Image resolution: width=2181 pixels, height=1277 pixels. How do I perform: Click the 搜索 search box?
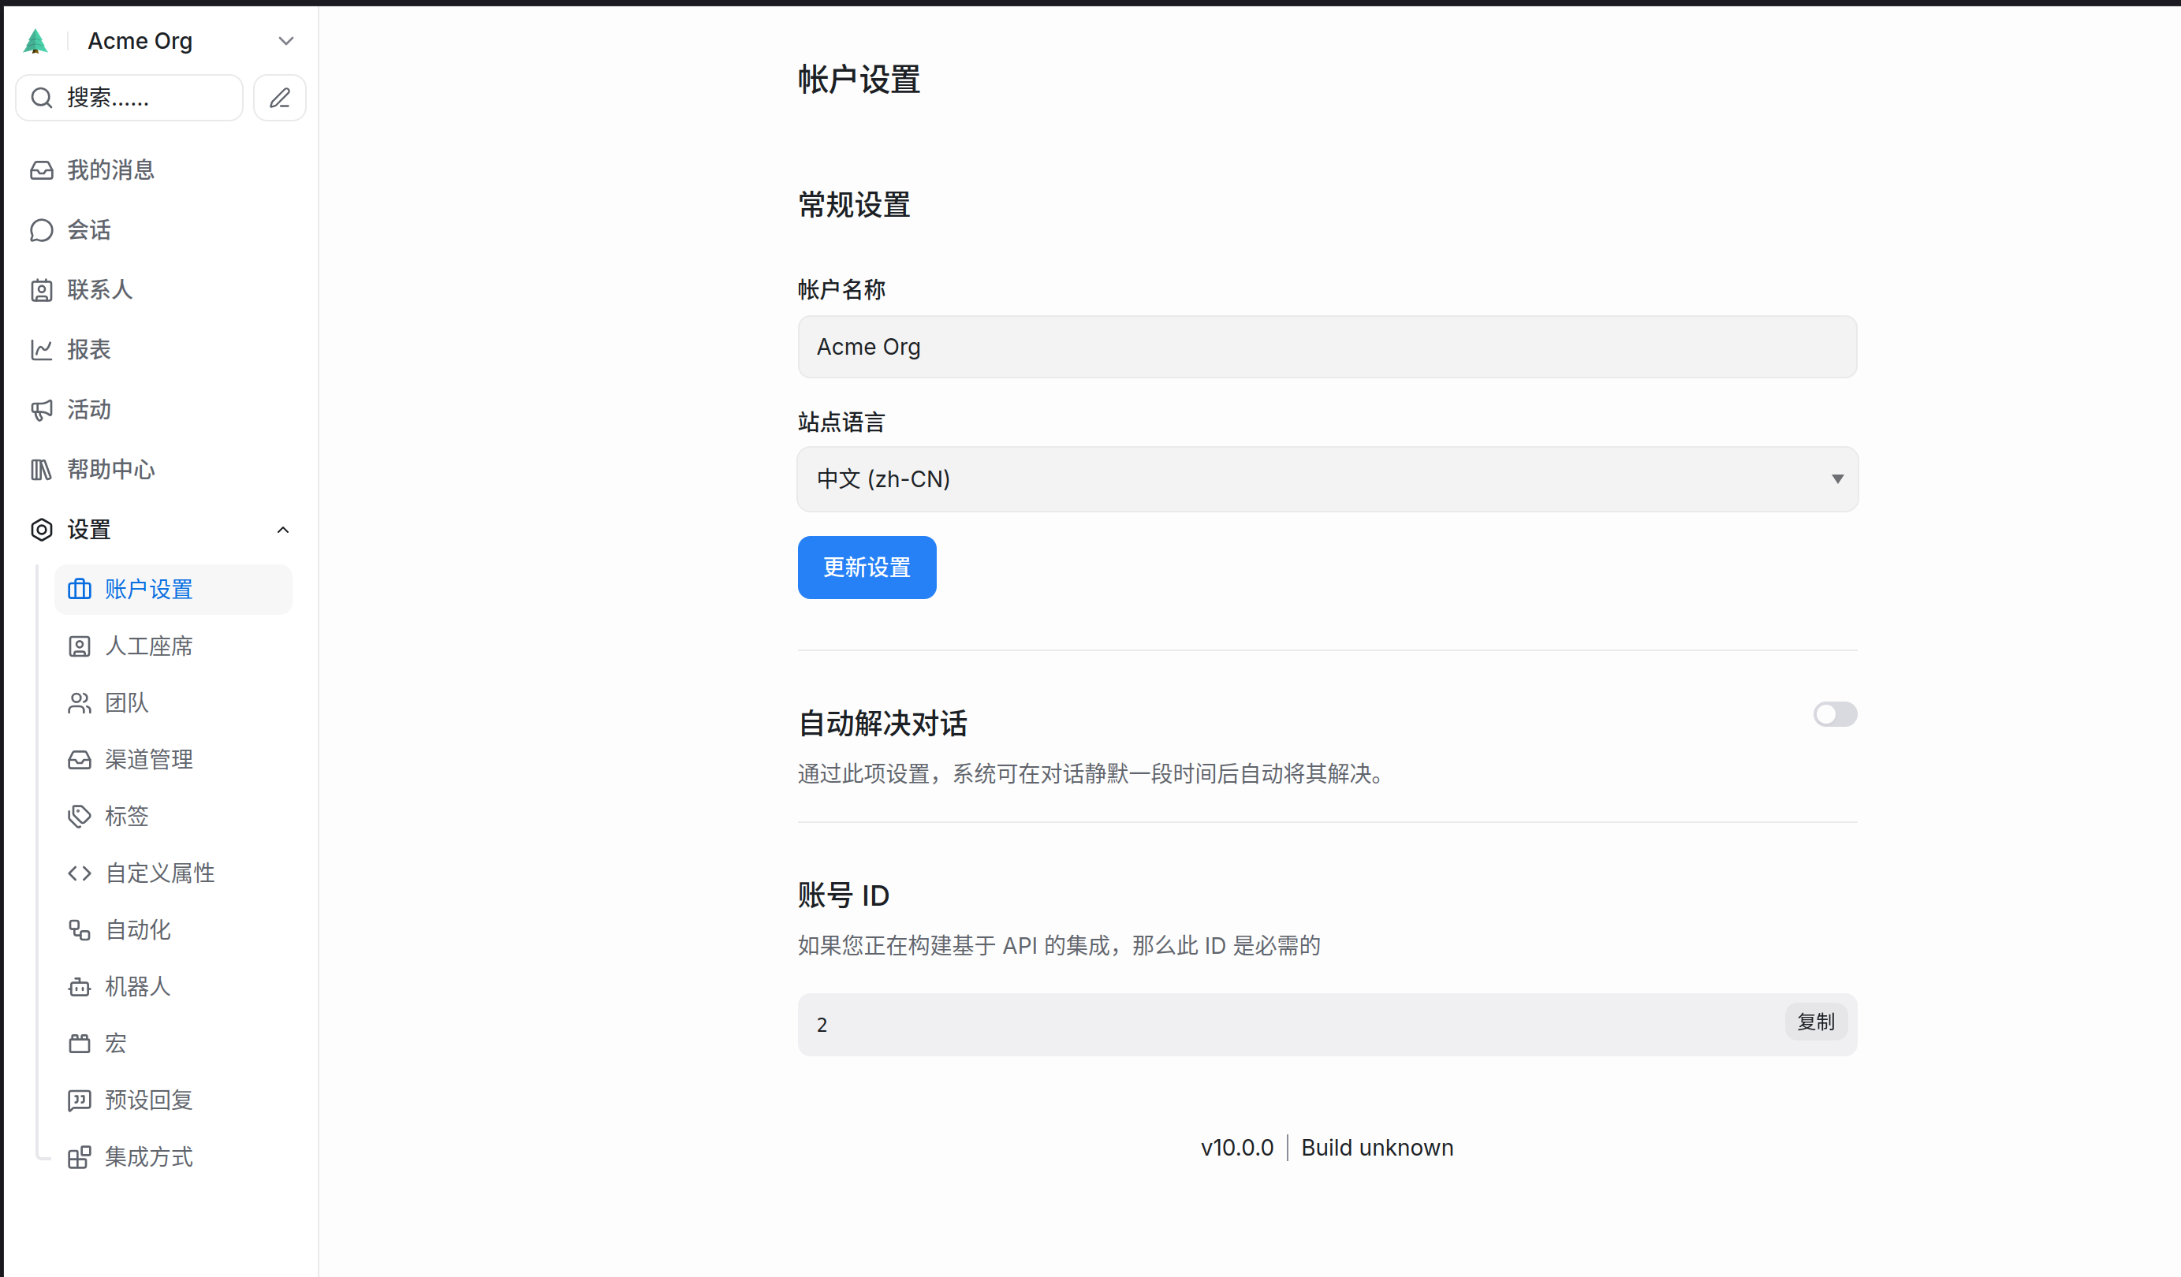tap(130, 98)
